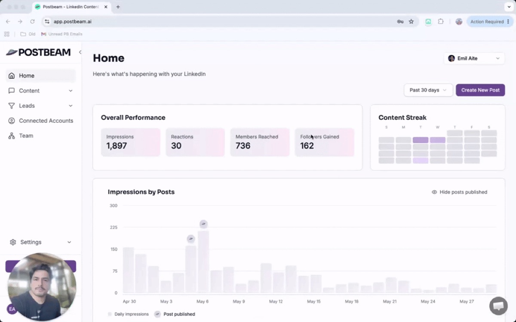Click the Post published legend item

click(x=175, y=314)
